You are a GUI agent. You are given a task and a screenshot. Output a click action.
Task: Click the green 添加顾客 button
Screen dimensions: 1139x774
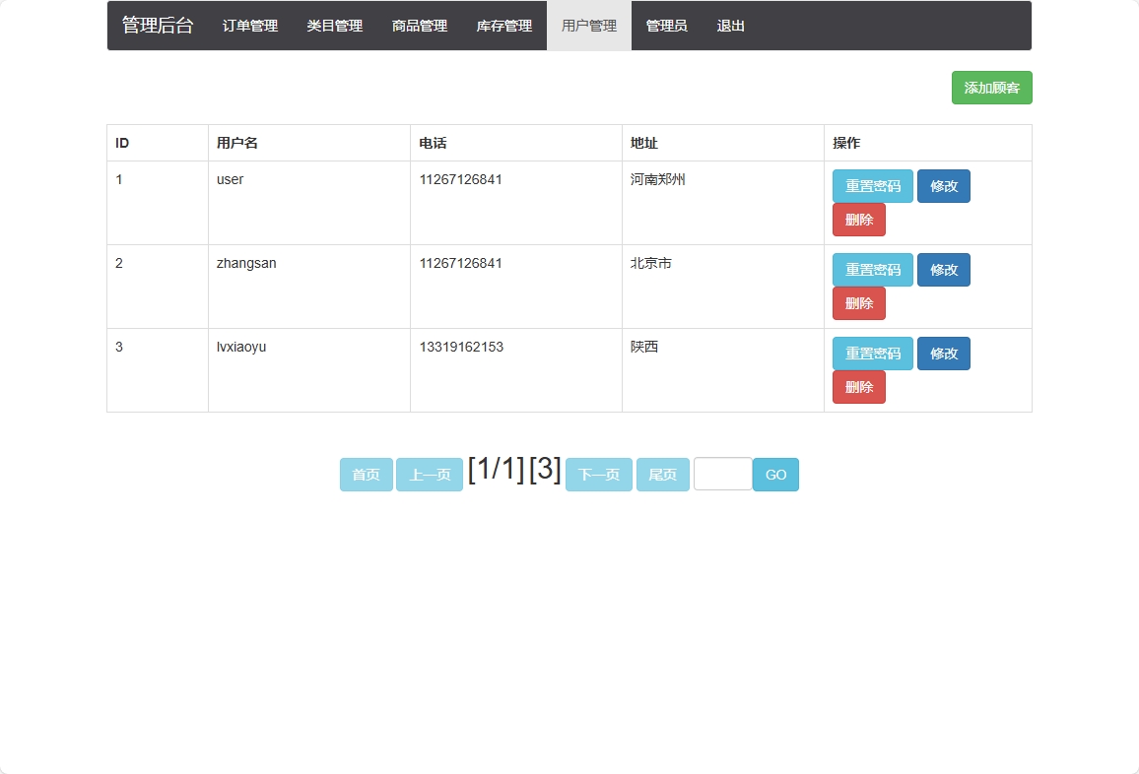pyautogui.click(x=991, y=88)
